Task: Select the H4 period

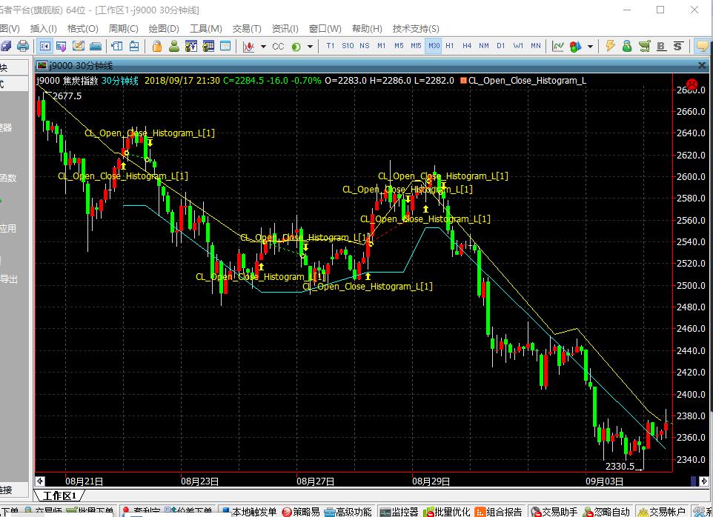Action: tap(467, 46)
